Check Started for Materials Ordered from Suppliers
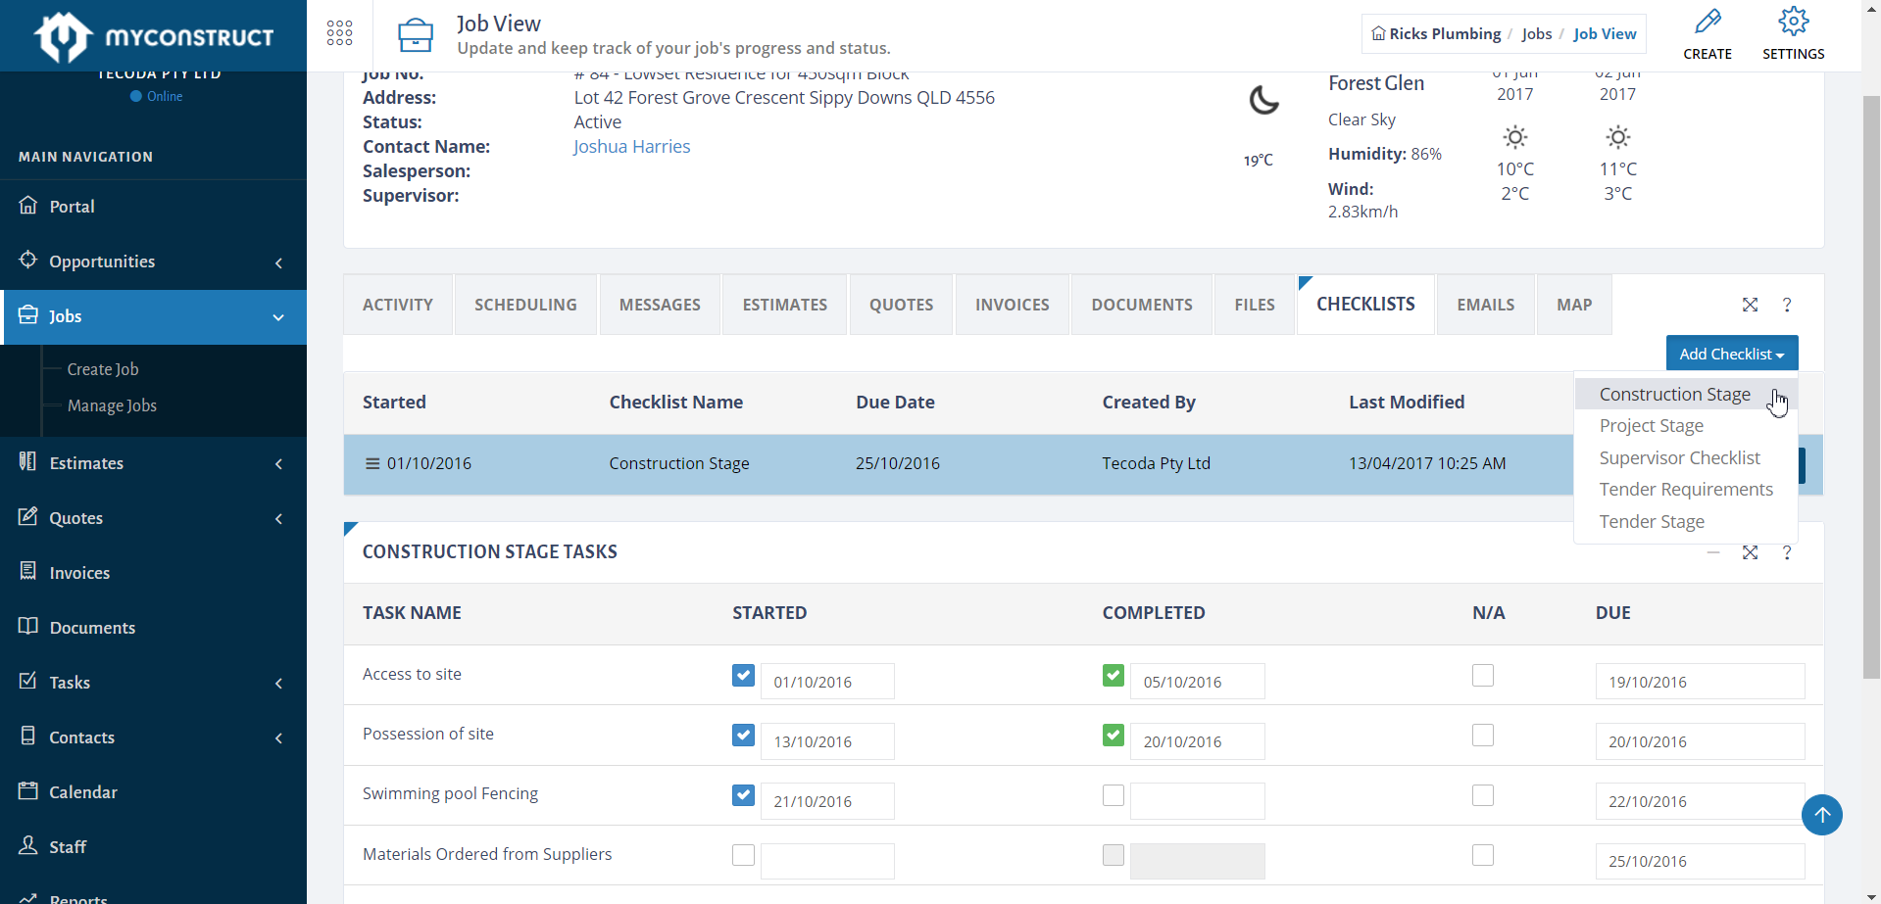 tap(743, 855)
